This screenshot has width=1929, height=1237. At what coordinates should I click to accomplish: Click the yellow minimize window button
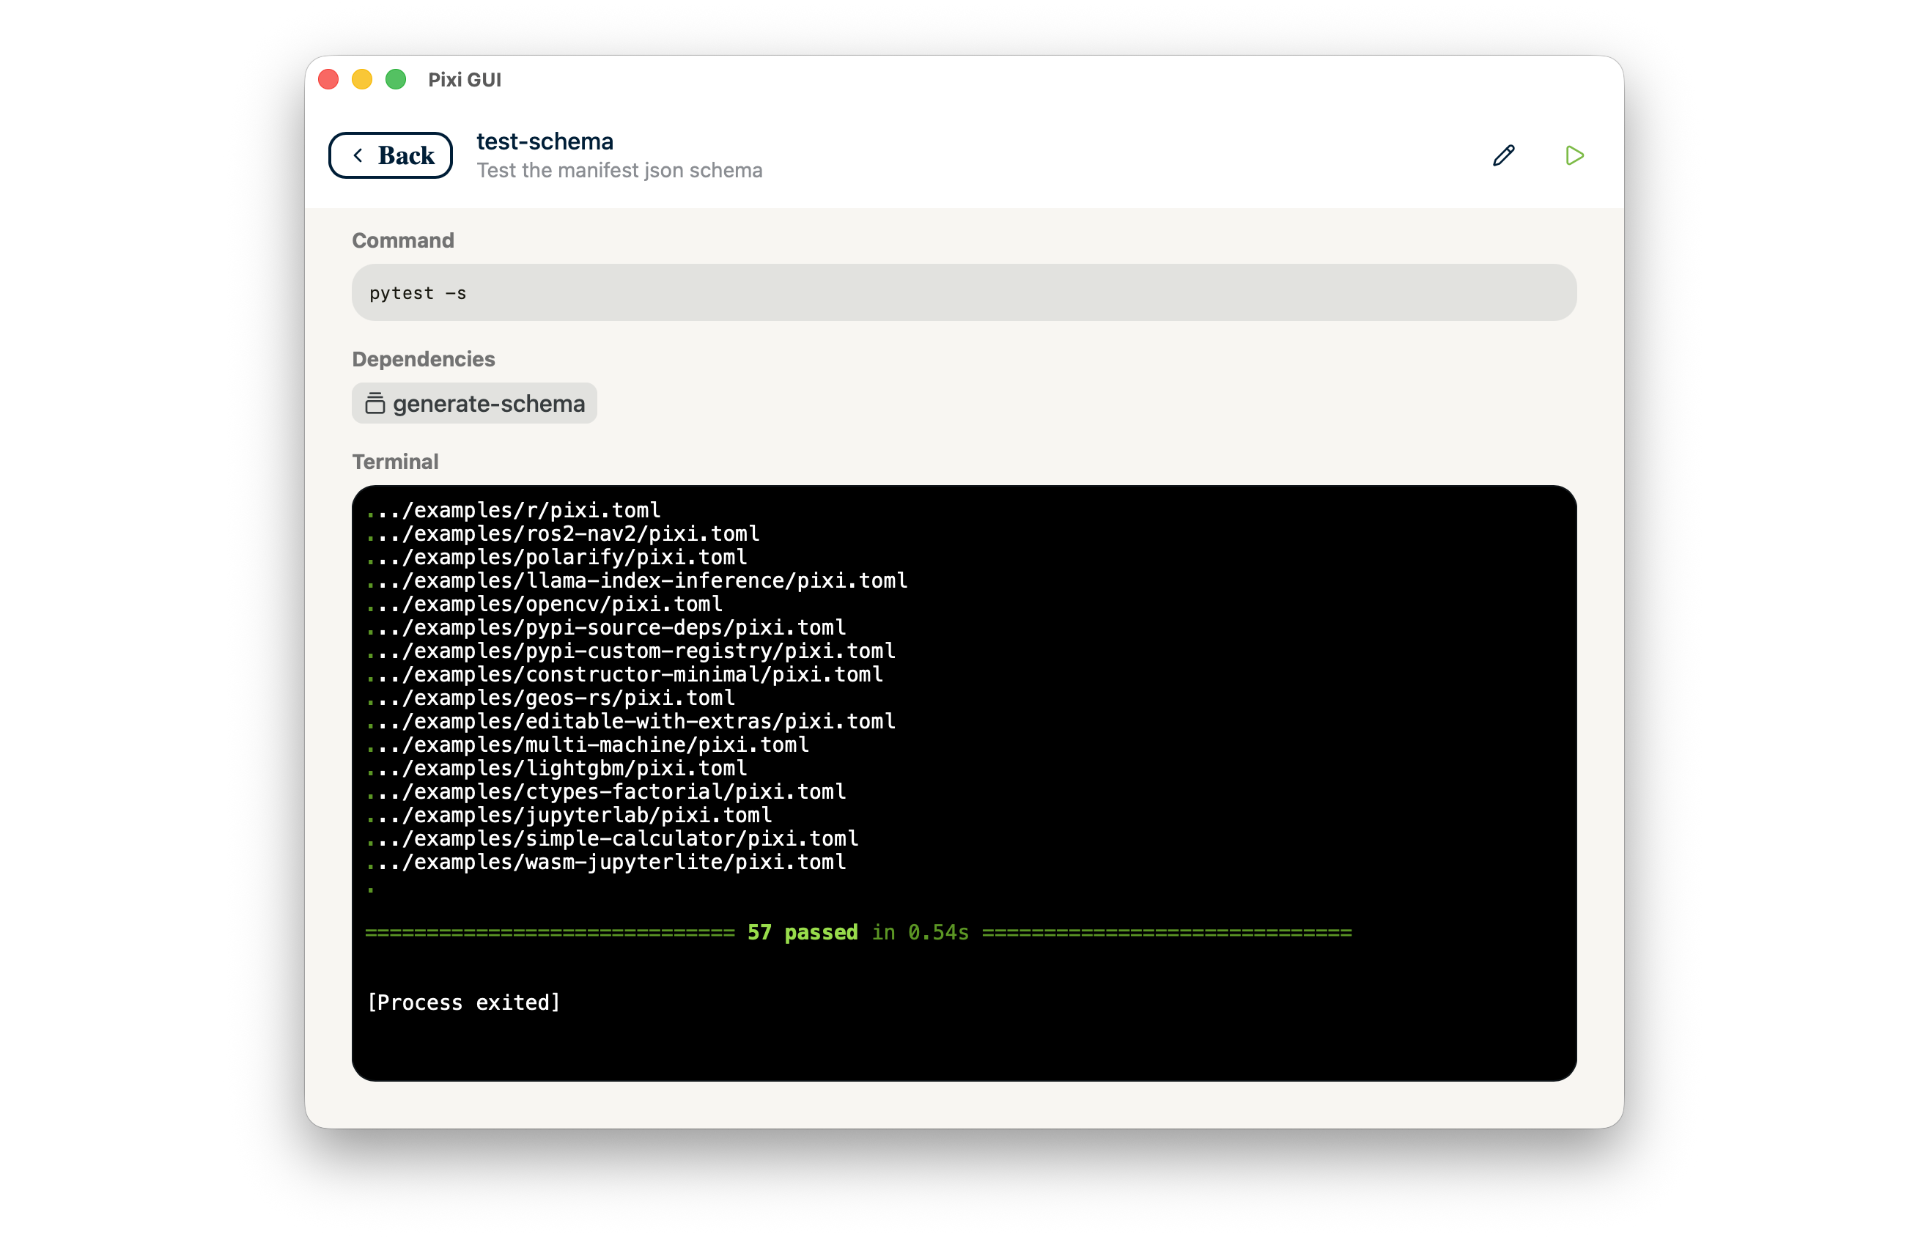pos(362,80)
